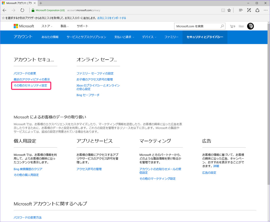Open the Hub lines icon
270x222 pixels.
241,10
